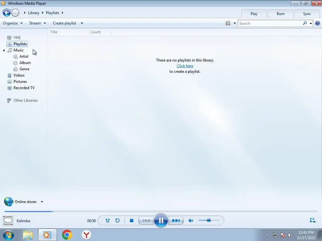Expand the View options dropdown arrow
Viewport: 322px width, 241px height.
(235, 23)
